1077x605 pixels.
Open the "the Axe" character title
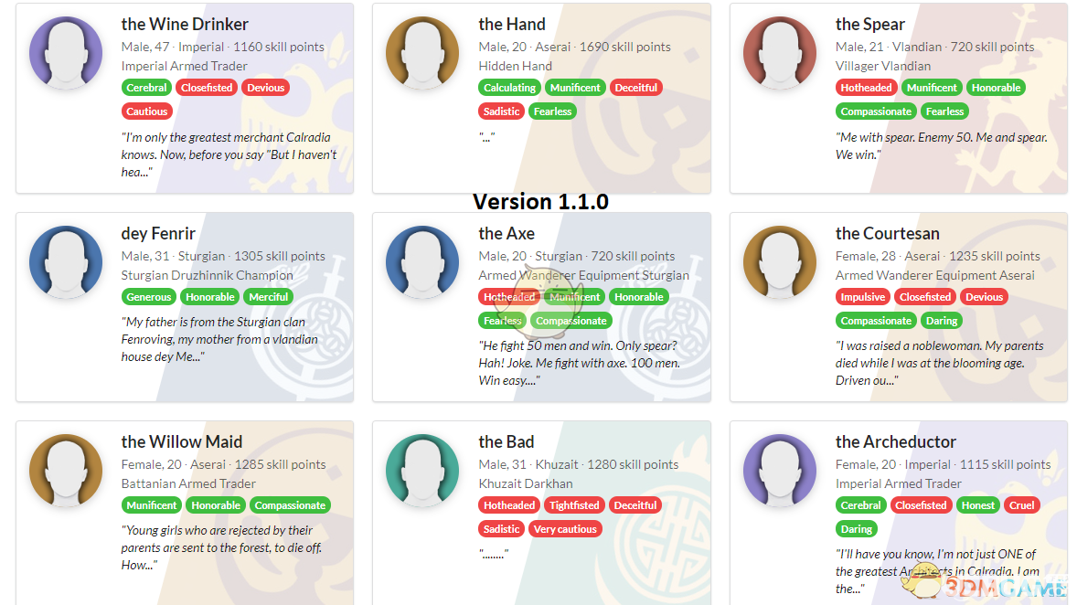coord(507,233)
